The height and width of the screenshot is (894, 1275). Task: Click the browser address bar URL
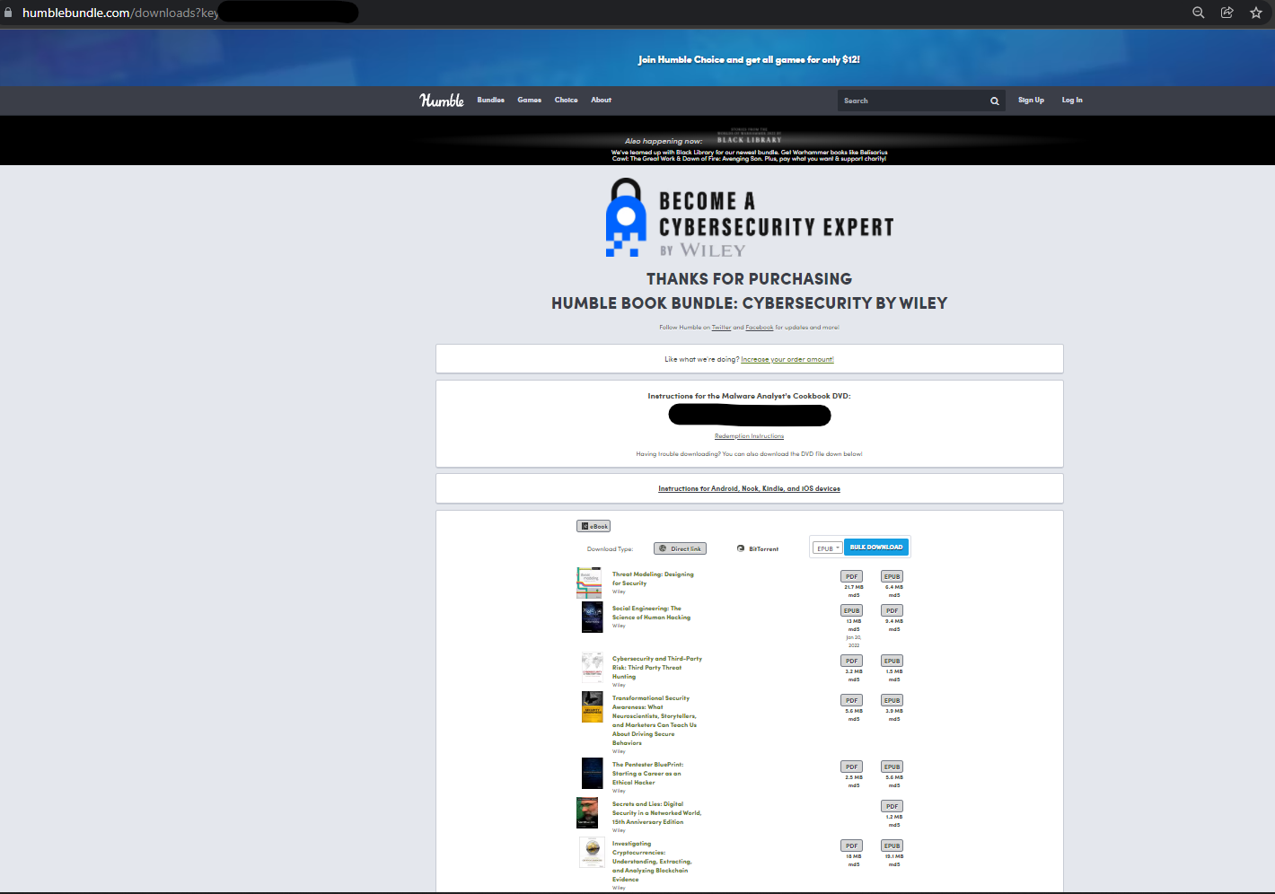120,13
